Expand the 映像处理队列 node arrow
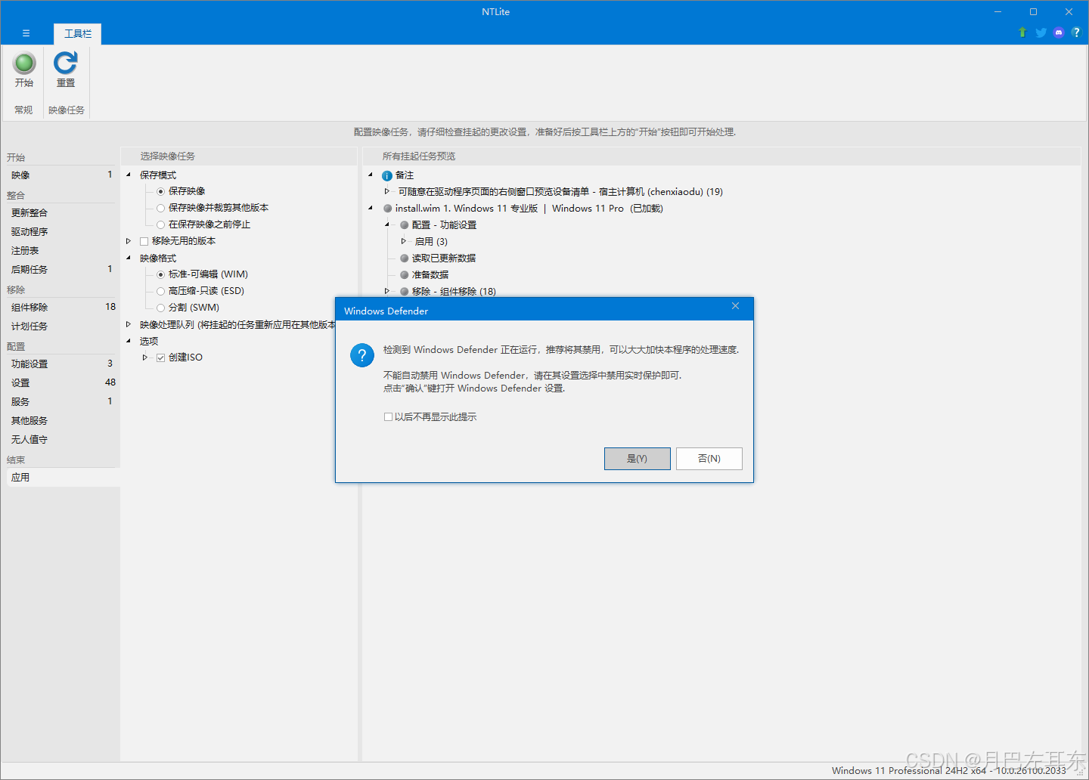Viewport: 1089px width, 780px height. tap(129, 324)
